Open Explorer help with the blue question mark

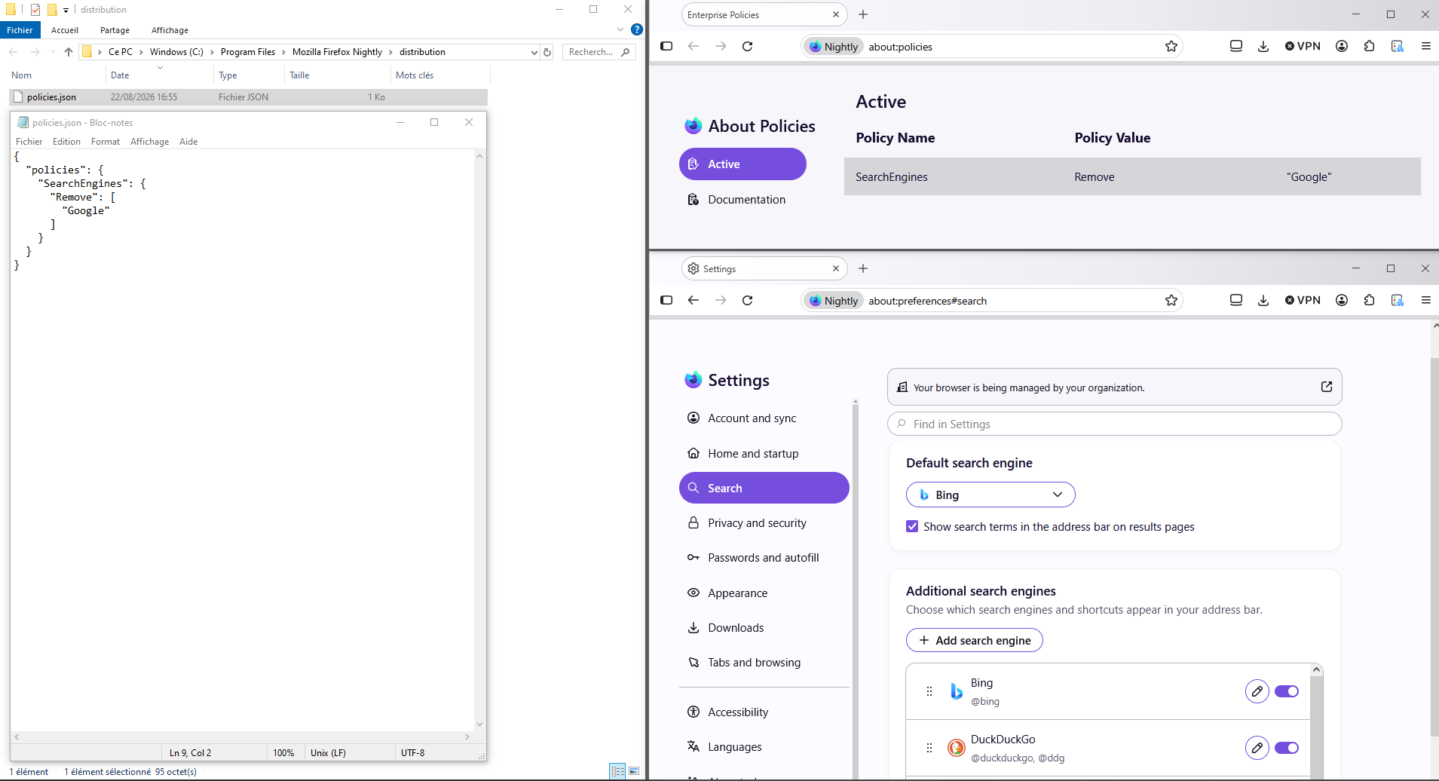tap(637, 30)
